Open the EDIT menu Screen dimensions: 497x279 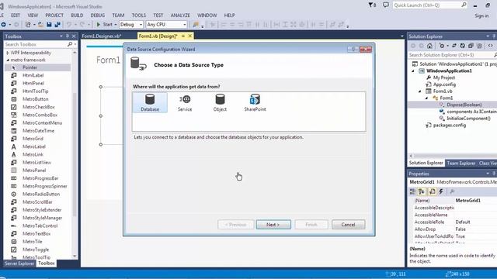click(16, 15)
